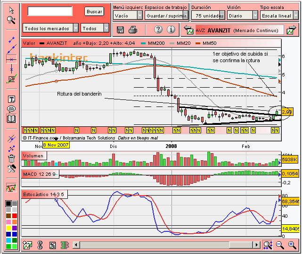Go to next security with right arrow chart icon

click(291, 30)
